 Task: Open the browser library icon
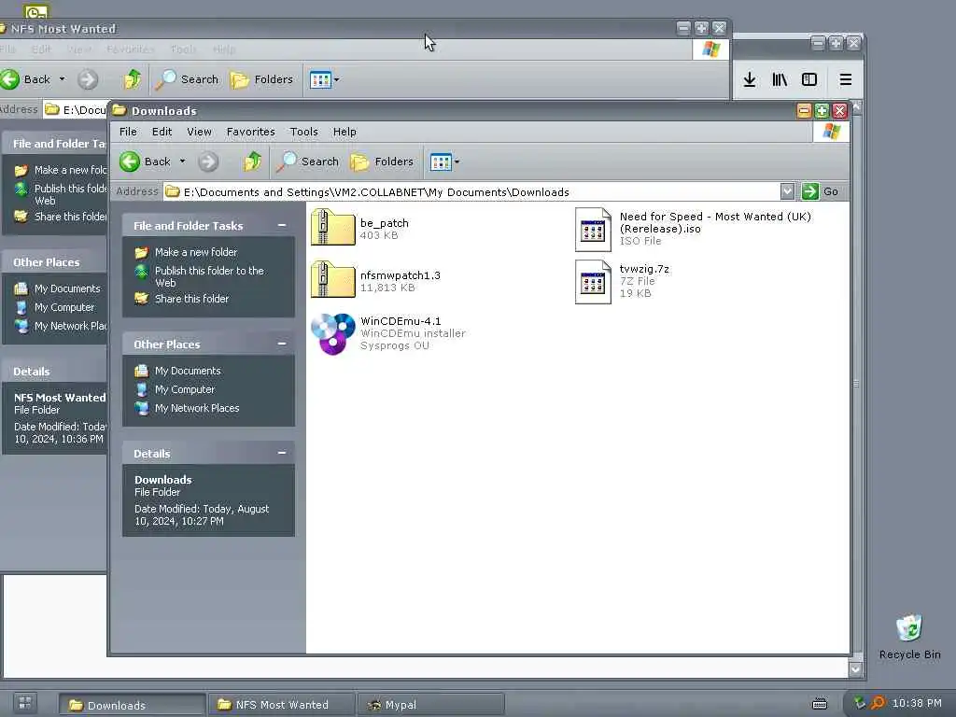[x=780, y=79]
